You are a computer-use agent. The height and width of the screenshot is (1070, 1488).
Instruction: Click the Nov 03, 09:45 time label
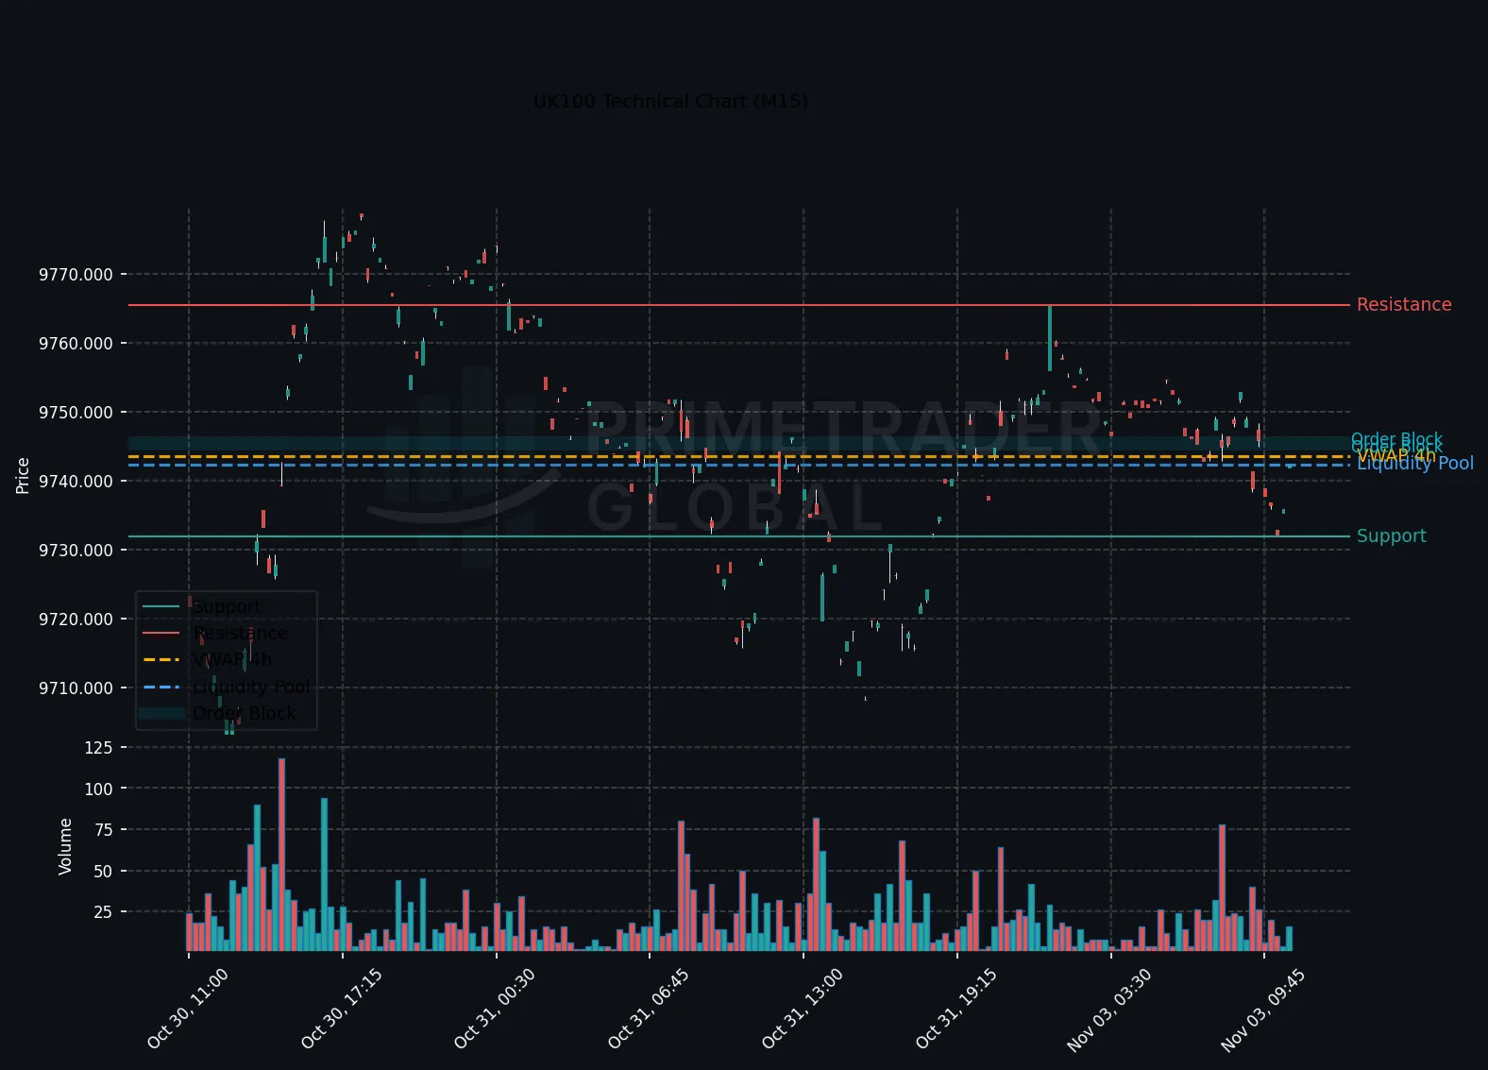pos(1263,1010)
